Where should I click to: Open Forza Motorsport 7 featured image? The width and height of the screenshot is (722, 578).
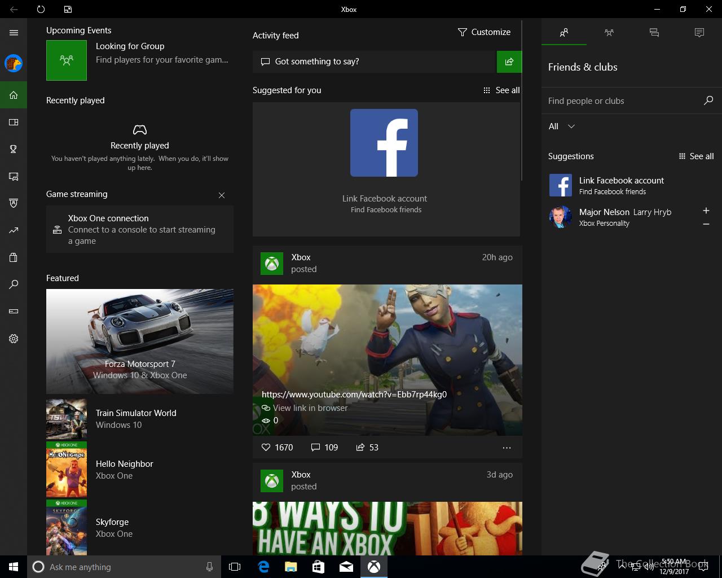click(x=140, y=341)
